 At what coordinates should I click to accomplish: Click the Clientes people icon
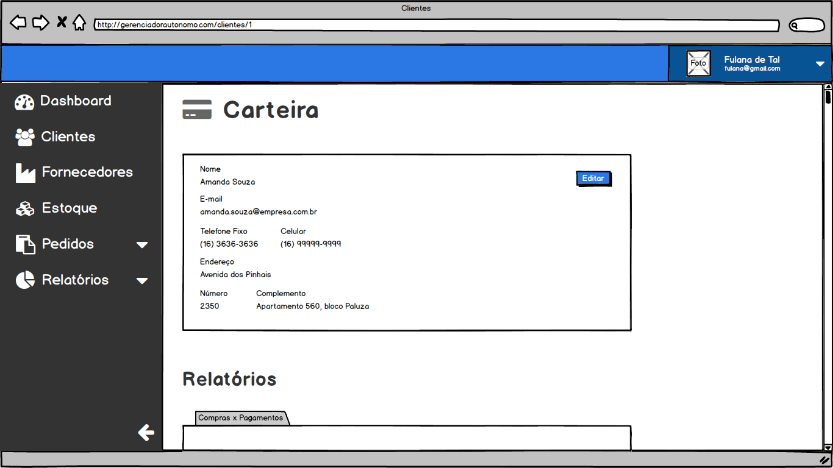(x=25, y=137)
